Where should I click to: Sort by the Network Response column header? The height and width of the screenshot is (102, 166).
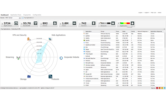(x=143, y=31)
